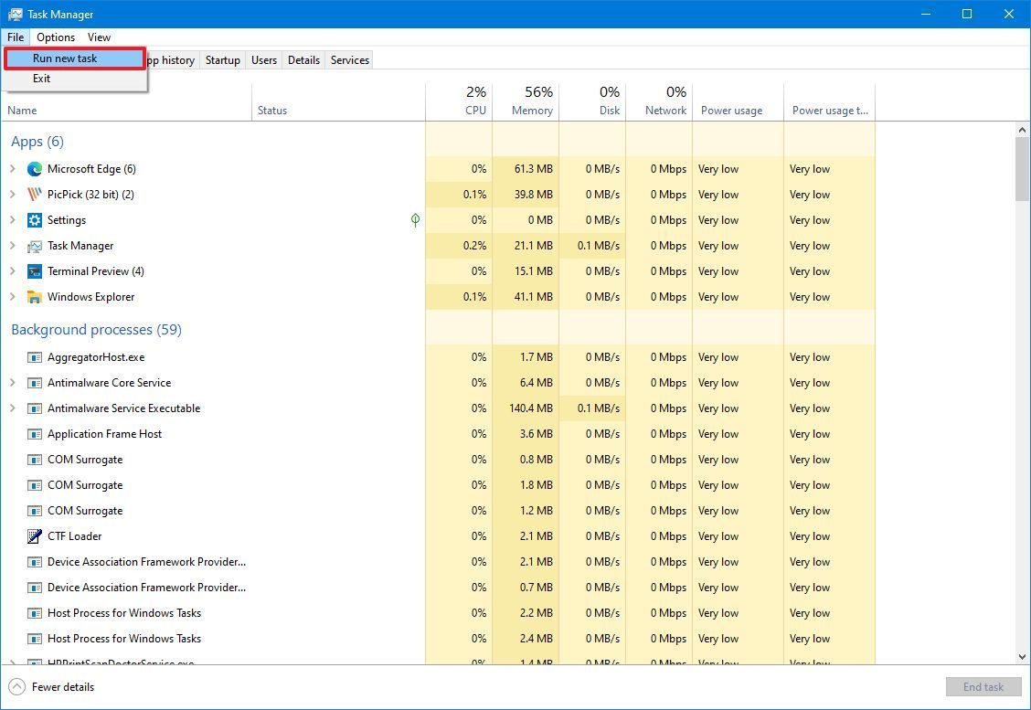Select the Task Manager process icon
Image resolution: width=1031 pixels, height=710 pixels.
pyautogui.click(x=34, y=245)
